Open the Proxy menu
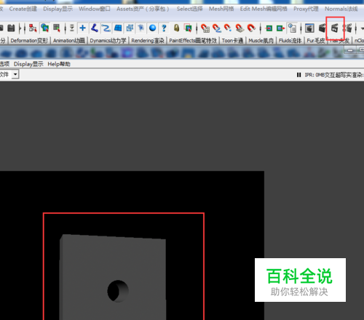The height and width of the screenshot is (320, 364). pos(306,9)
